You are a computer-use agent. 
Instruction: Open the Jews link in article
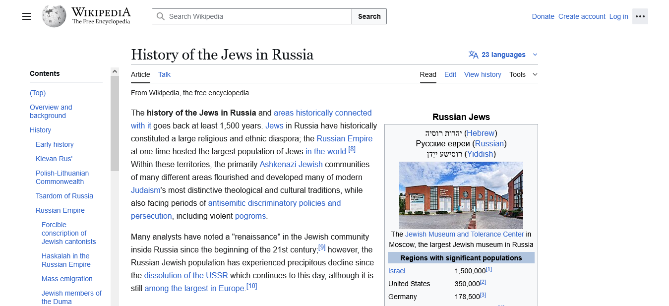(x=274, y=125)
